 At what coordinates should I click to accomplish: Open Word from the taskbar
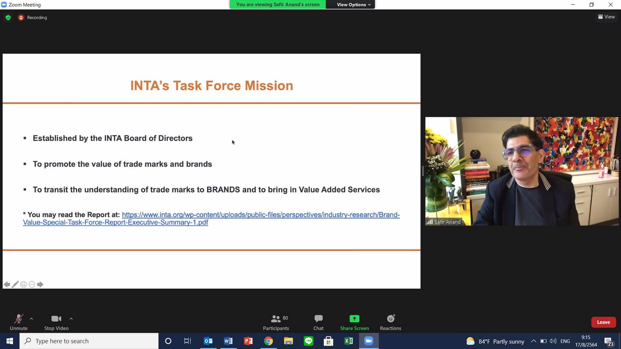(228, 341)
